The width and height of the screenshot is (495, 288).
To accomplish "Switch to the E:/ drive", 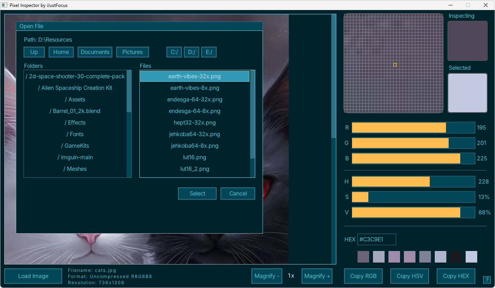I will click(x=209, y=52).
